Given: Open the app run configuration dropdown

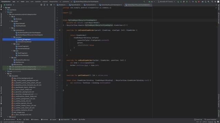Looking at the screenshot, I should coord(152,2).
